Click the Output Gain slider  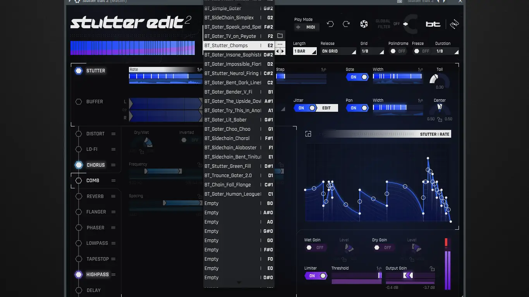(410, 275)
